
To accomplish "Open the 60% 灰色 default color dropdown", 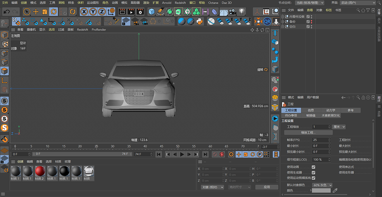I will pos(322,185).
